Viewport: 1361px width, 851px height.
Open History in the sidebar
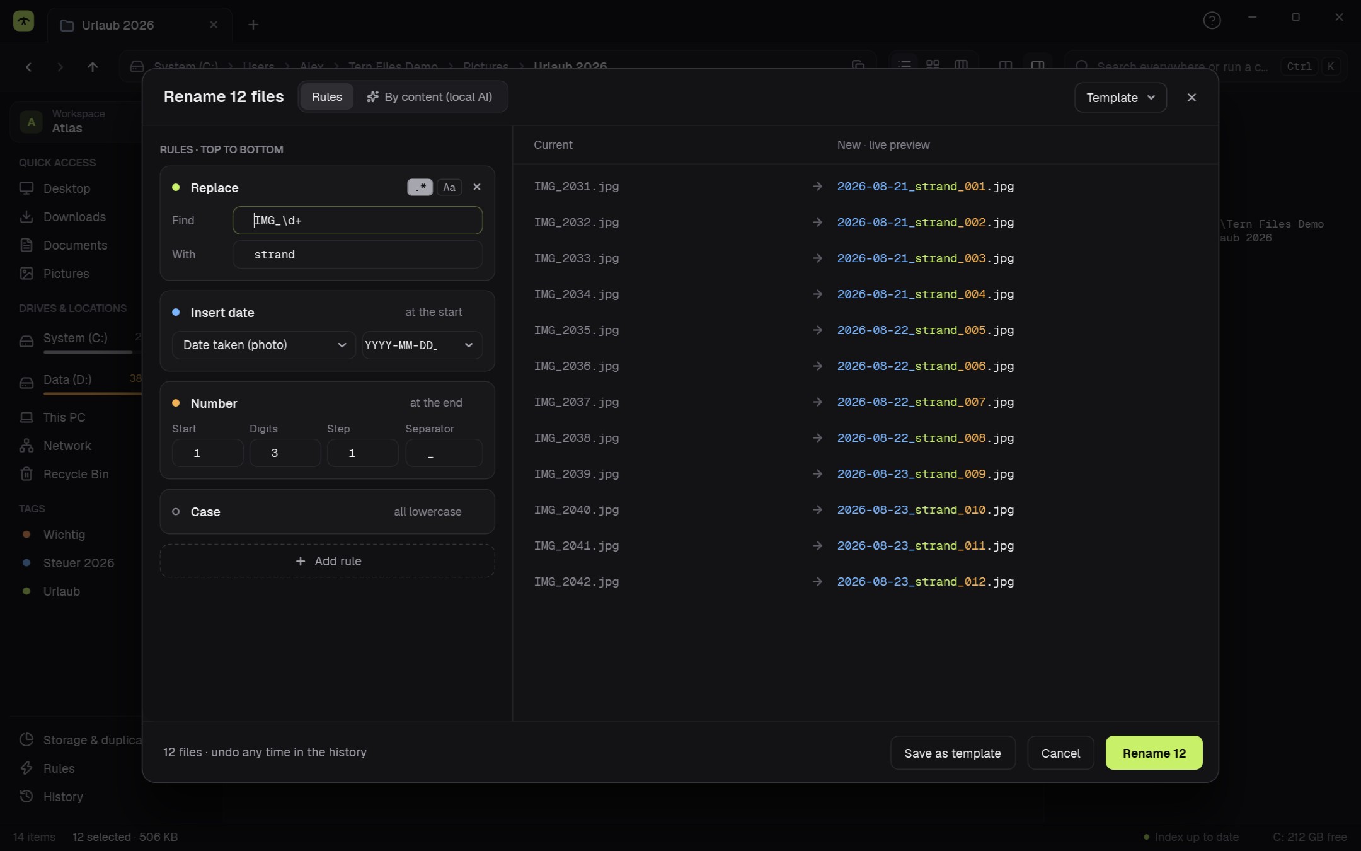(51, 796)
